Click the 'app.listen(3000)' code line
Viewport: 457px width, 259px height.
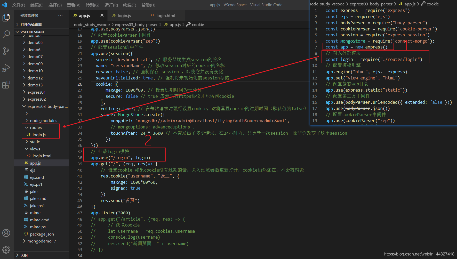pos(110,213)
